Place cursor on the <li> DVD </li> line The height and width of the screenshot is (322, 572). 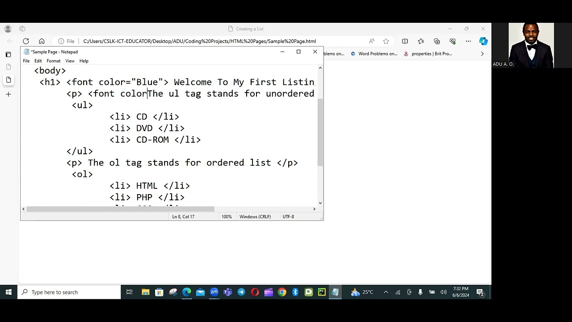[x=147, y=128]
